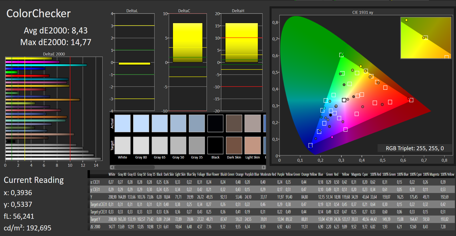Click the 133,66 cell in Y row
Image resolution: width=456 pixels, height=236 pixels.
coord(132,197)
